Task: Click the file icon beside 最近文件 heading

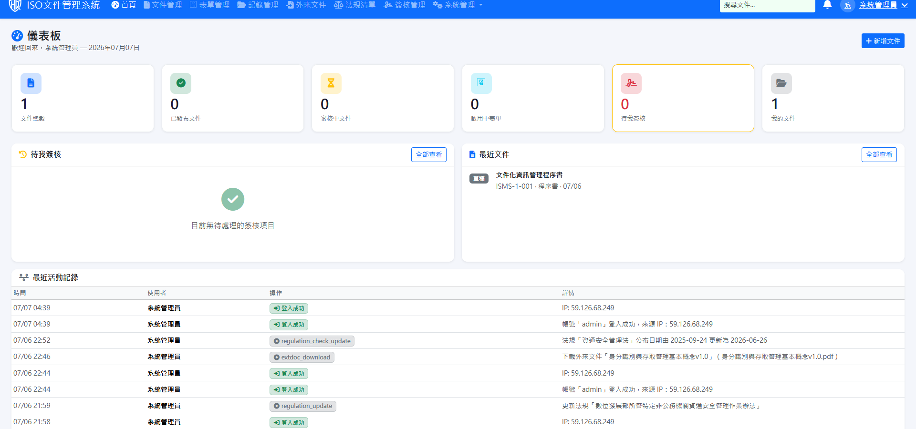Action: (472, 154)
